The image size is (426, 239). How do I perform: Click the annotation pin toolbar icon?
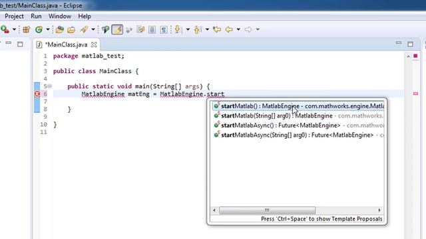coord(105,29)
